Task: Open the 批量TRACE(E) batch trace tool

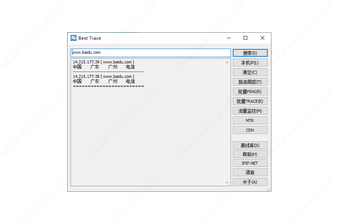Action: pyautogui.click(x=250, y=101)
